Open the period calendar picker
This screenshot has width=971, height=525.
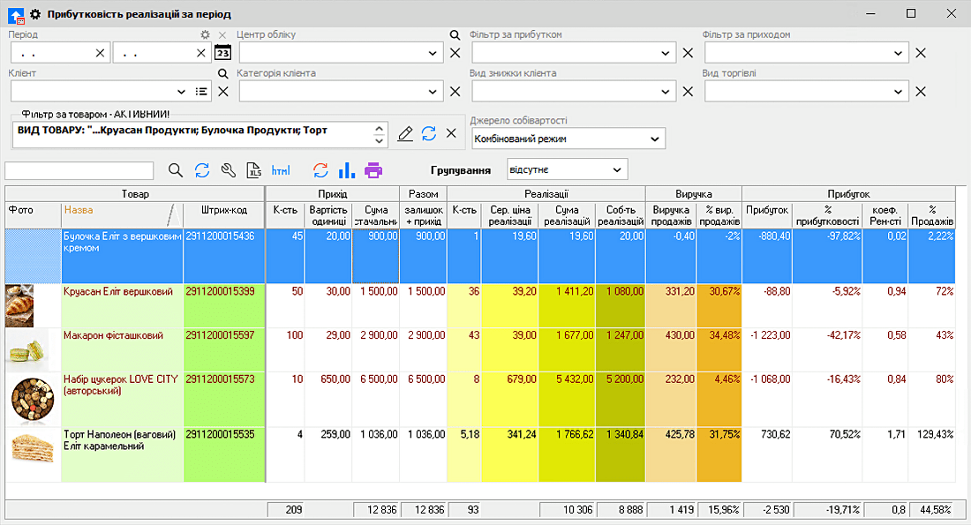tap(222, 53)
